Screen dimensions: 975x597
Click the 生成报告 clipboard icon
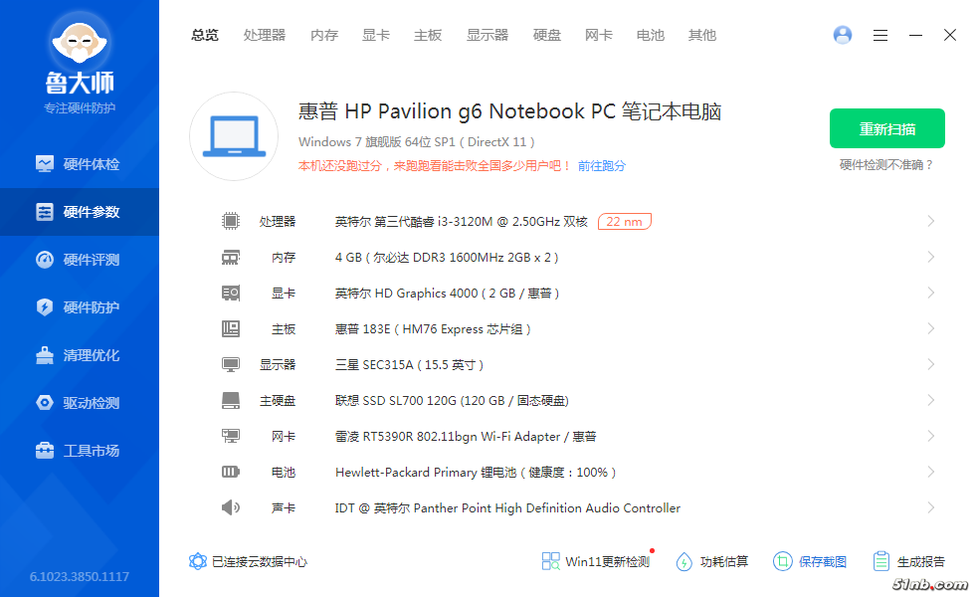[881, 561]
